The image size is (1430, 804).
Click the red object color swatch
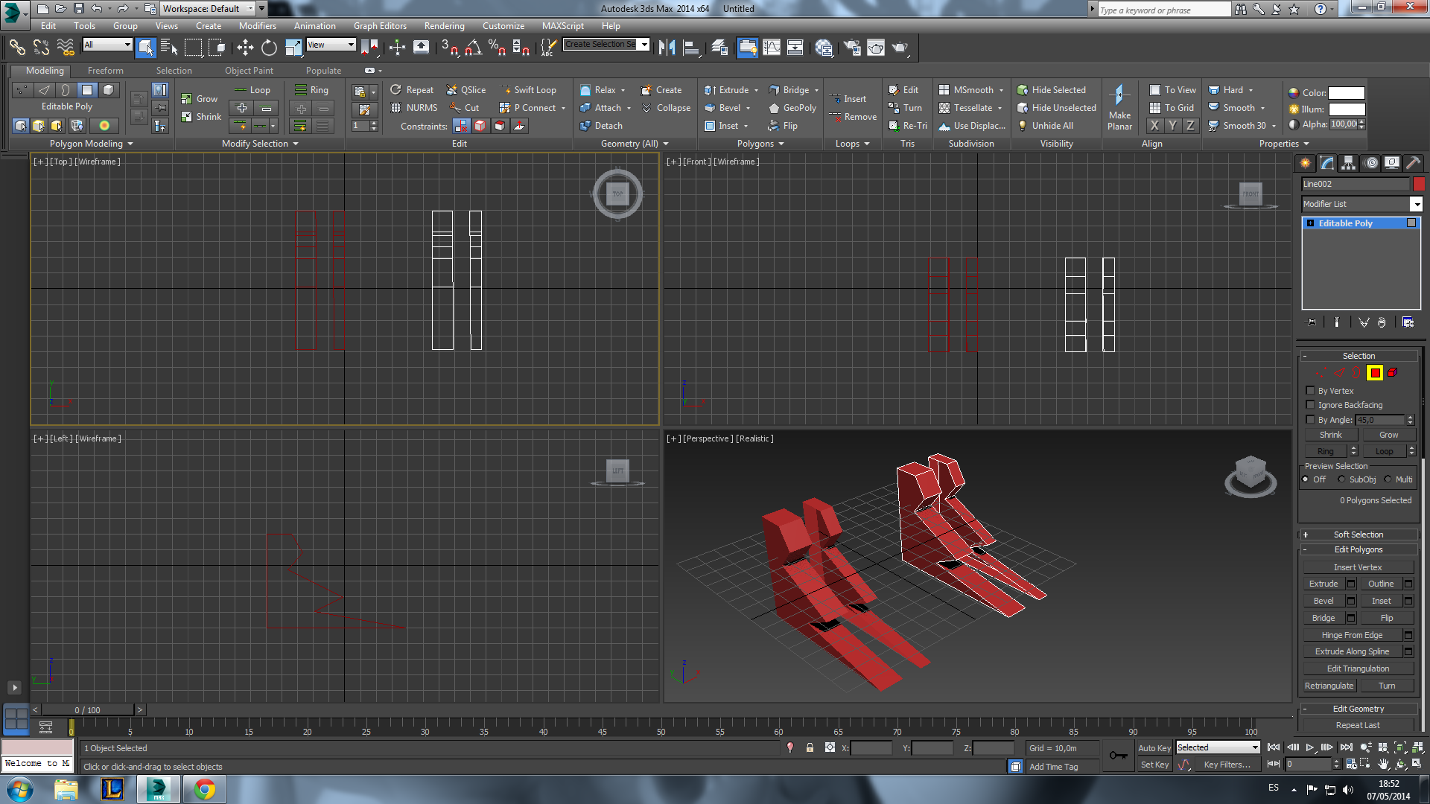[1419, 184]
